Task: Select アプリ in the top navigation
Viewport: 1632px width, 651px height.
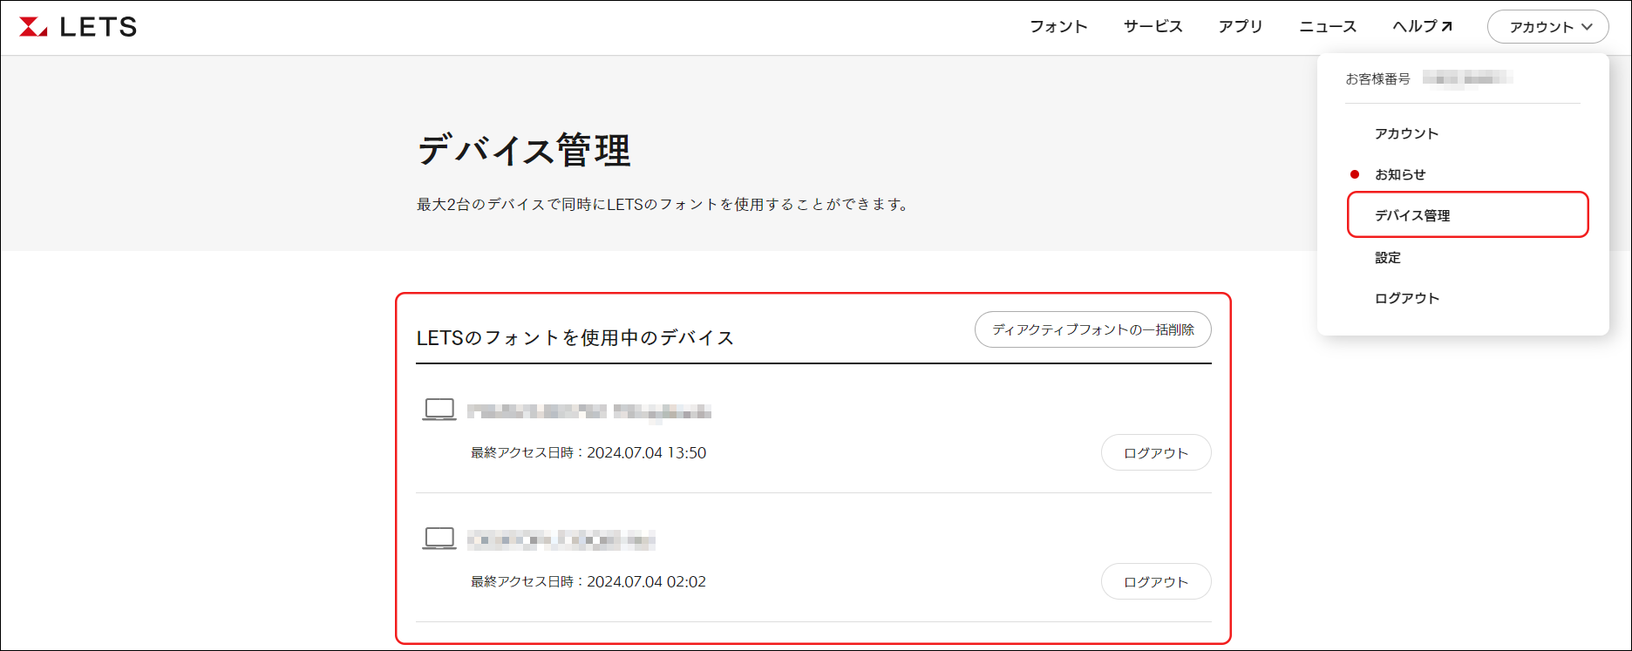Action: tap(1240, 27)
